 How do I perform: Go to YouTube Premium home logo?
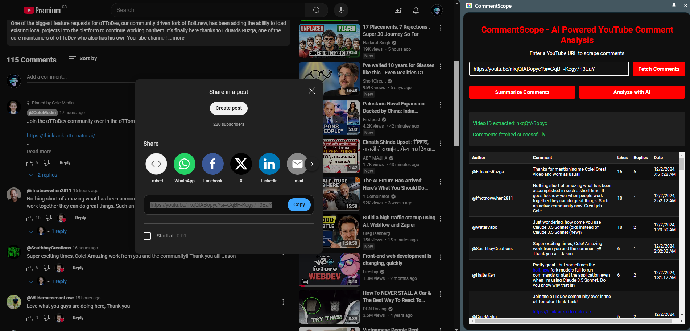[x=42, y=10]
